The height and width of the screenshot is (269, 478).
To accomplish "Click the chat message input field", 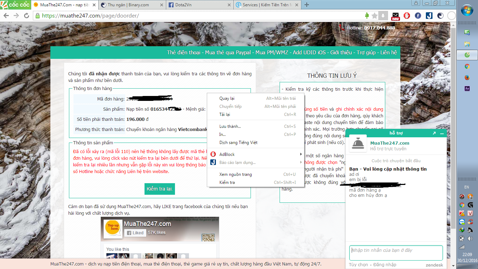I will pyautogui.click(x=396, y=253).
